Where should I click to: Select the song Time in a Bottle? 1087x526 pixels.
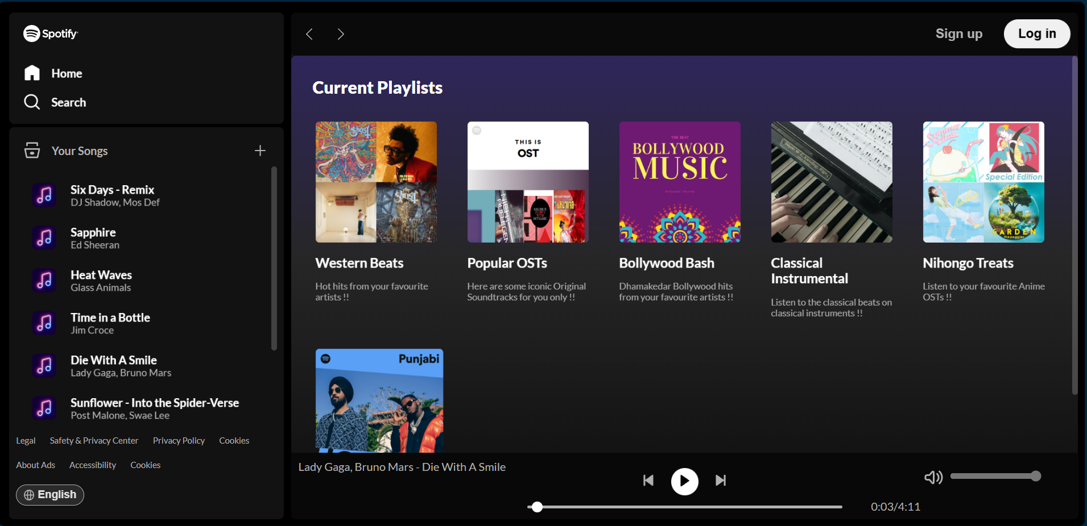pos(110,318)
